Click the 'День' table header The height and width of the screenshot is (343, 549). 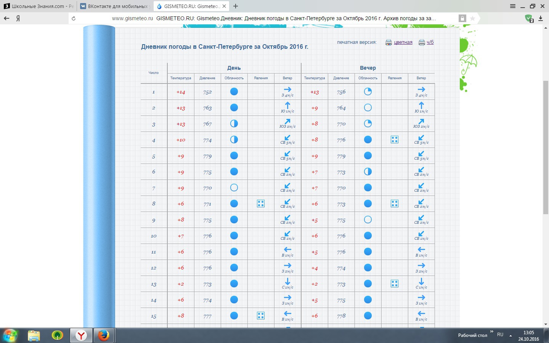[x=234, y=68]
